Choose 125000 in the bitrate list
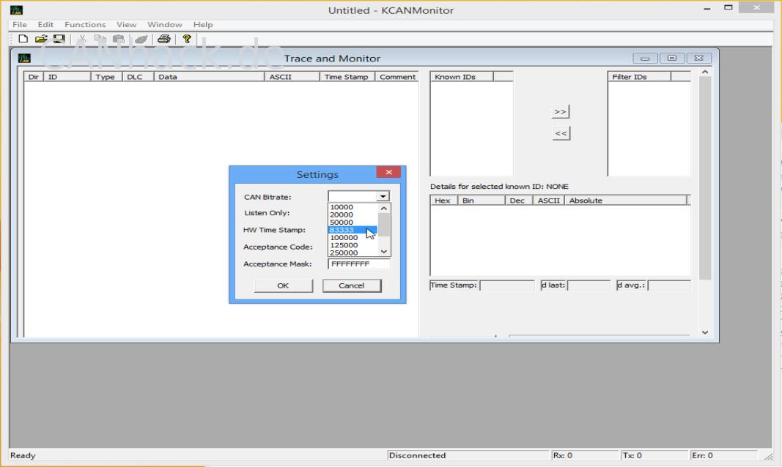This screenshot has height=467, width=782. tap(353, 245)
